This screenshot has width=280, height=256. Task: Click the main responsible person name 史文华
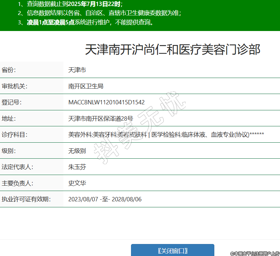tap(77, 183)
